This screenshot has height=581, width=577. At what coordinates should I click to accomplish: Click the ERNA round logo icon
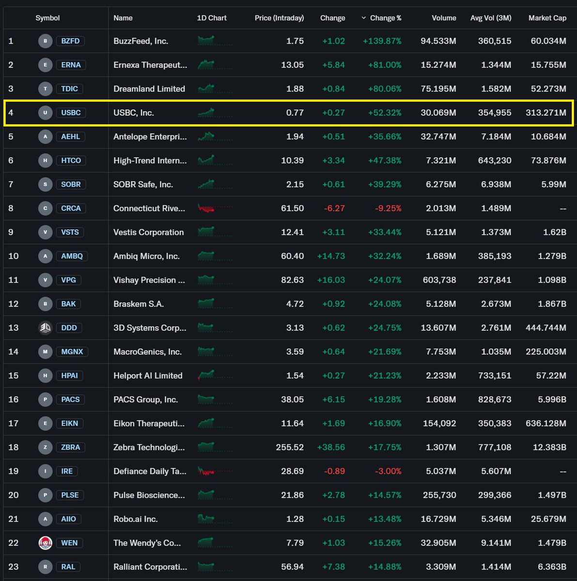[x=46, y=65]
